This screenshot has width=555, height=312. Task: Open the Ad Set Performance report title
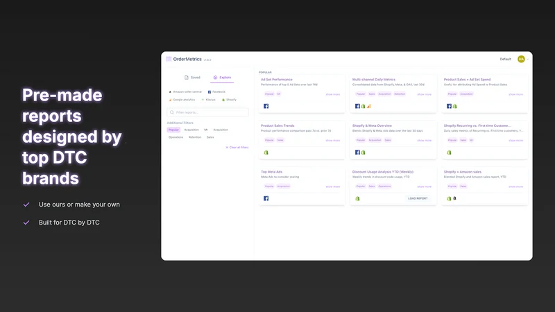pos(277,80)
